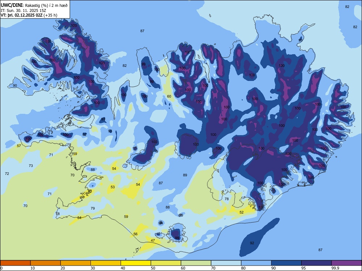Select the 40–50 bright yellow legend swatch
Image resolution: width=362 pixels, height=271 pixels.
[136, 263]
